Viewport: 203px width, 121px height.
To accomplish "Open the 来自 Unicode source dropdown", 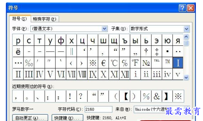I will (162, 109).
